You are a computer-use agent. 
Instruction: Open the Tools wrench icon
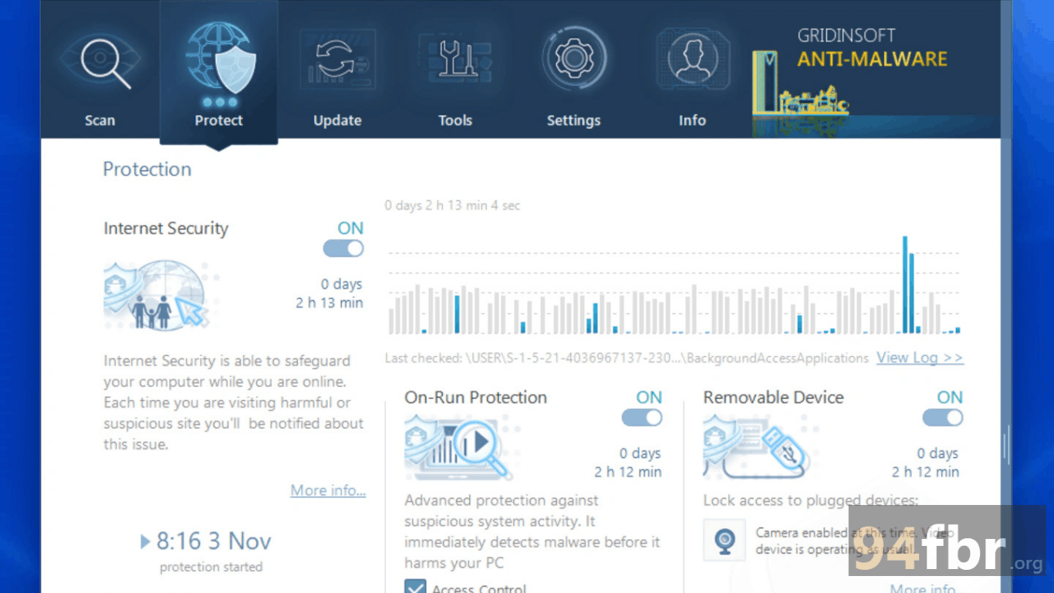pos(455,59)
